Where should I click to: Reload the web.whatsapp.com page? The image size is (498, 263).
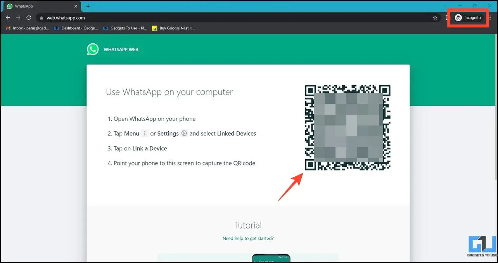[x=28, y=18]
